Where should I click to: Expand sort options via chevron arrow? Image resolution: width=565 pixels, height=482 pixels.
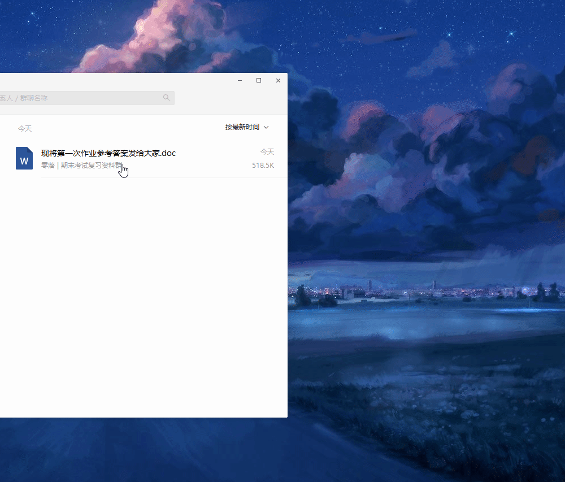click(x=266, y=127)
